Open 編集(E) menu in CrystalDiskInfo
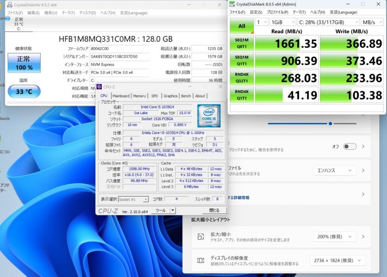The image size is (387, 277). (33, 13)
